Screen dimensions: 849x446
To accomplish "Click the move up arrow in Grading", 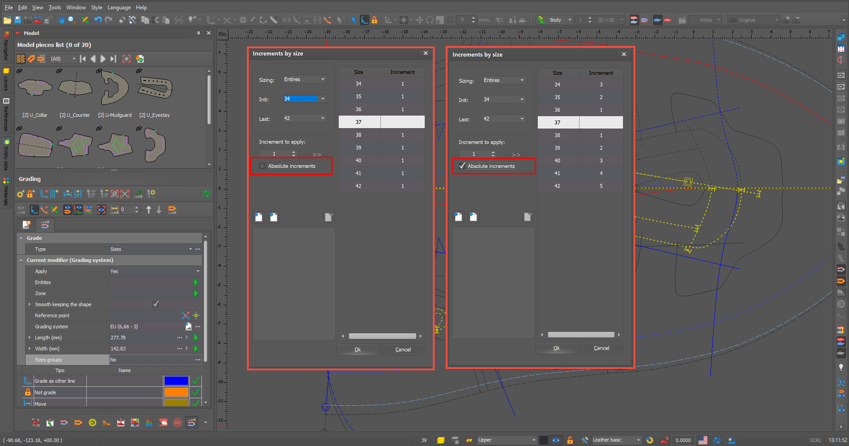I will pyautogui.click(x=149, y=210).
